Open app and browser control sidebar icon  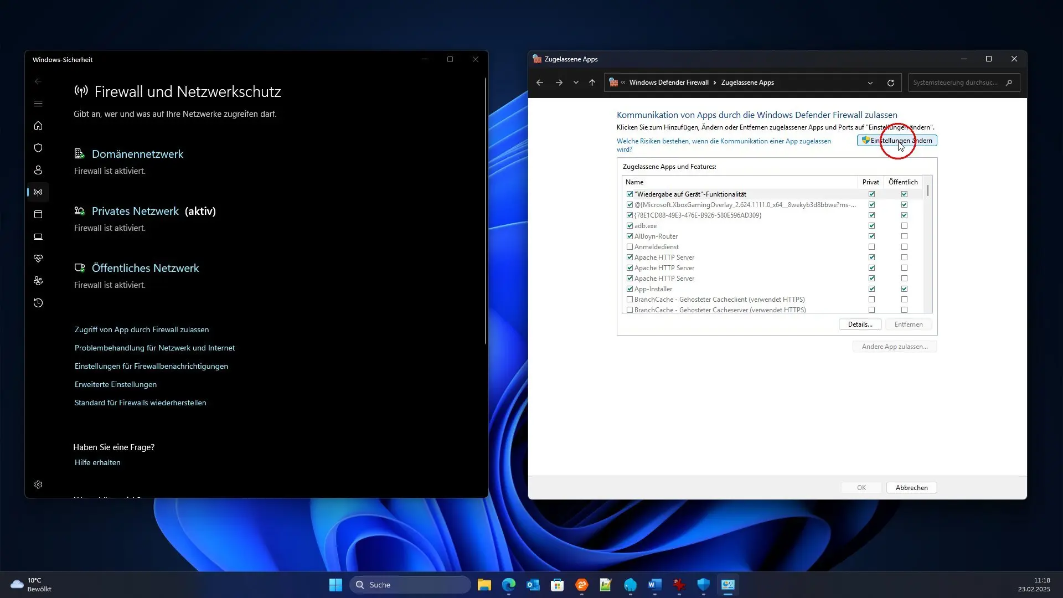[38, 214]
